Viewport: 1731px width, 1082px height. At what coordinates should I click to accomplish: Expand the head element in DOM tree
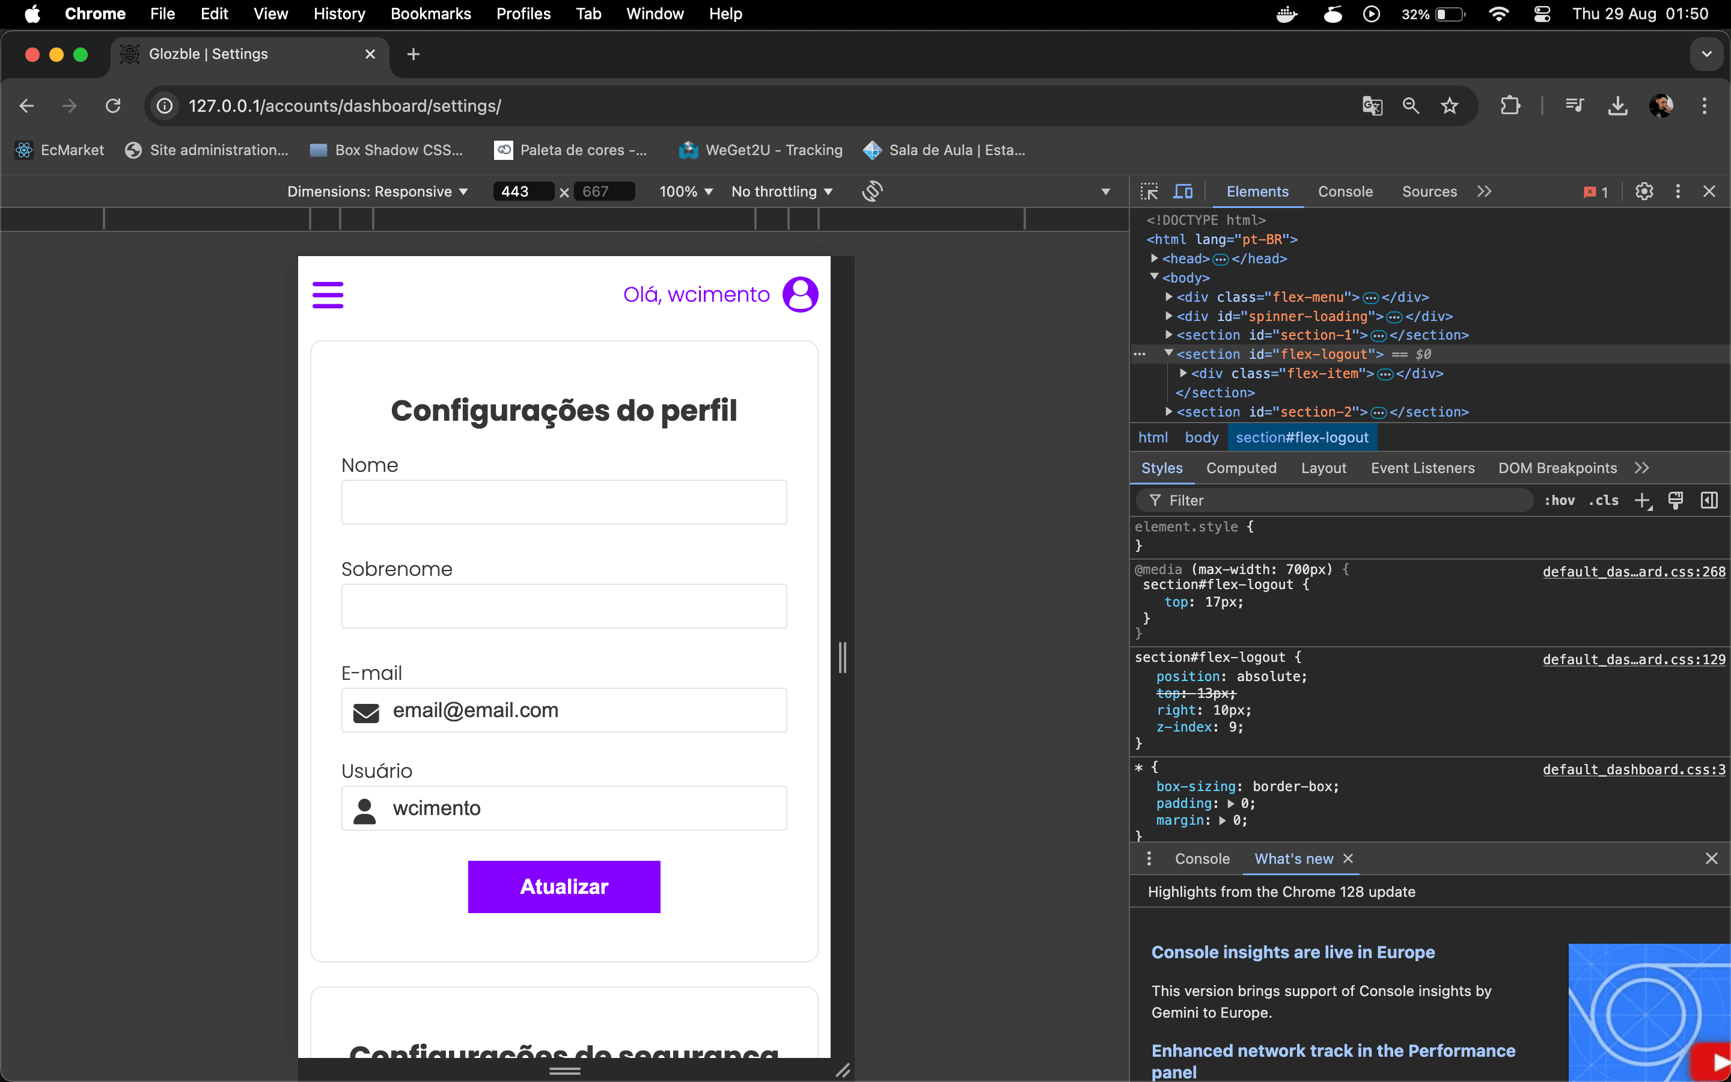tap(1154, 258)
